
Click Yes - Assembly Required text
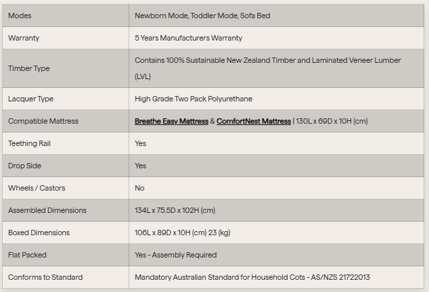176,255
